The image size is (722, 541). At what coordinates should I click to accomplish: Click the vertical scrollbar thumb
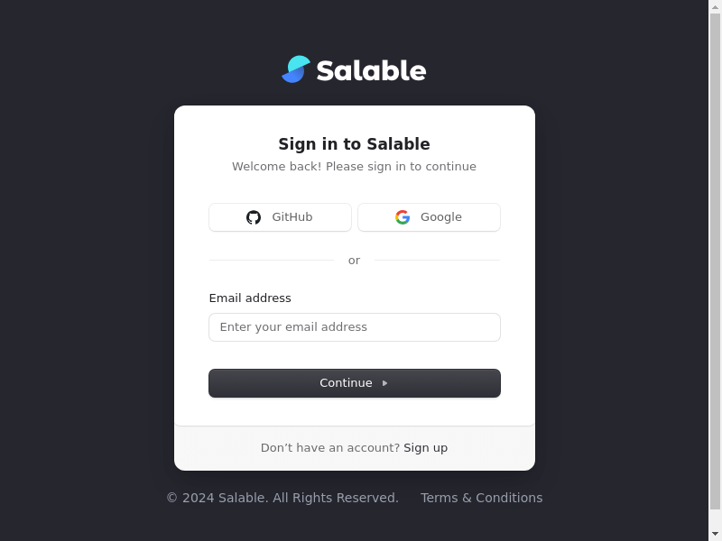715,261
